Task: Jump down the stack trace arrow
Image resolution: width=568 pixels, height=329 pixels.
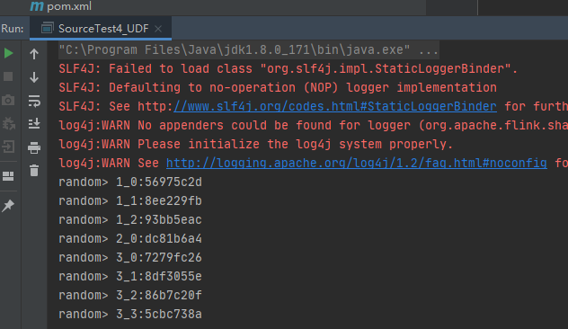Action: pyautogui.click(x=34, y=77)
